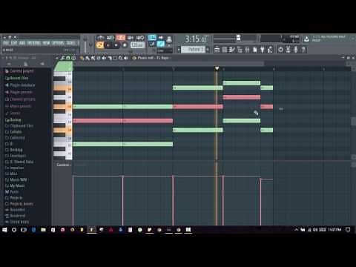Open Cortana search circle on taskbar
The image size is (356, 267).
14,230
